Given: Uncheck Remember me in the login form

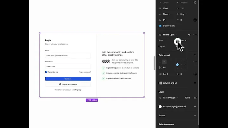Looking at the screenshot, I should pyautogui.click(x=46, y=72).
